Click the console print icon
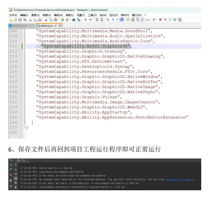 click(16, 183)
